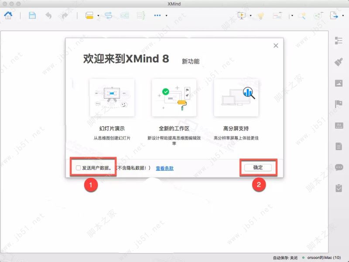Insert a summary bracket
The image size is (349, 262).
pos(141,15)
